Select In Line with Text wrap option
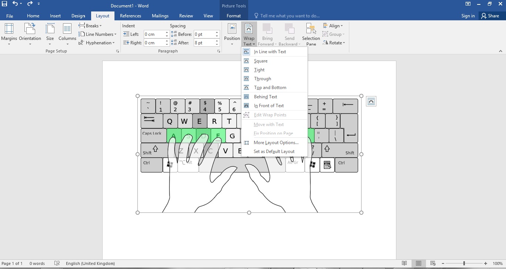Image resolution: width=506 pixels, height=269 pixels. [x=274, y=52]
